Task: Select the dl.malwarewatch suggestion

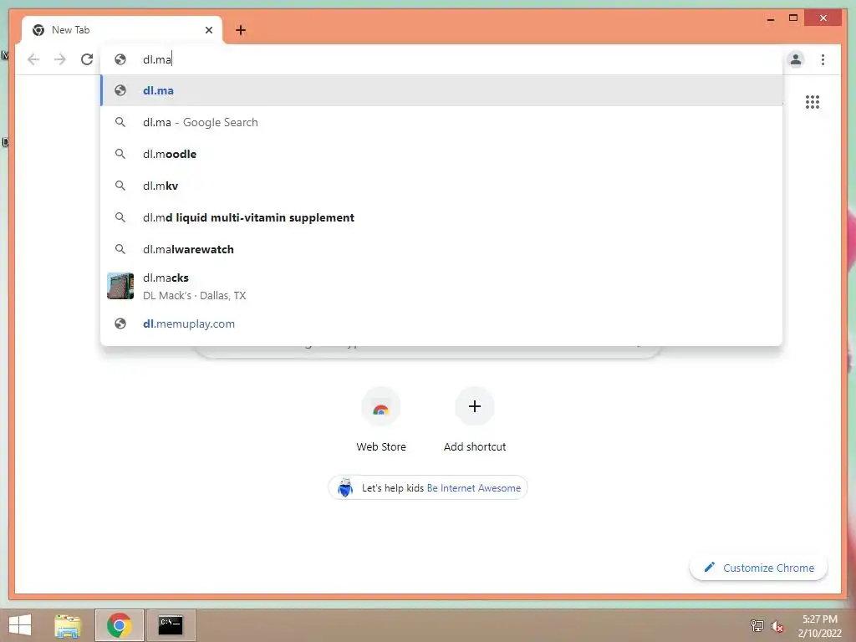Action: tap(441, 249)
